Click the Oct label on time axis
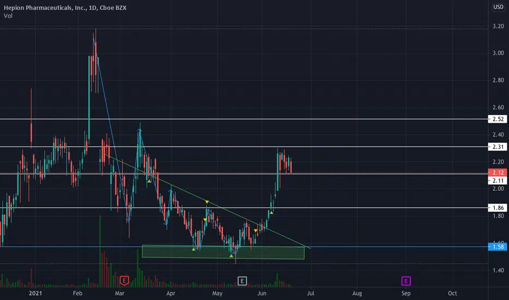The height and width of the screenshot is (300, 509). click(x=453, y=293)
